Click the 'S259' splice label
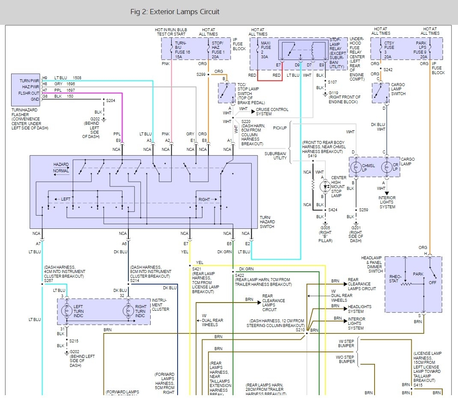The width and height of the screenshot is (458, 402). (364, 210)
